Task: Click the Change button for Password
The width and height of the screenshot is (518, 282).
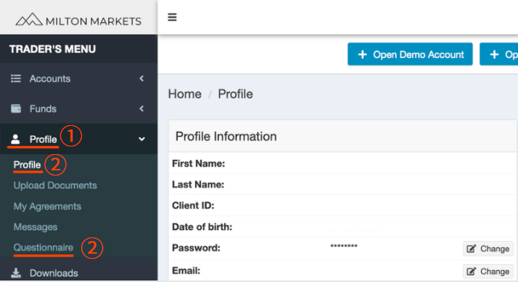Action: [488, 249]
